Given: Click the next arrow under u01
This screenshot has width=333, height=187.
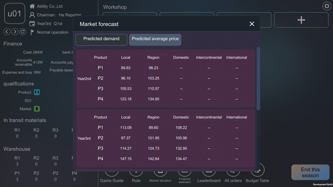Looking at the screenshot, I should point(15,32).
